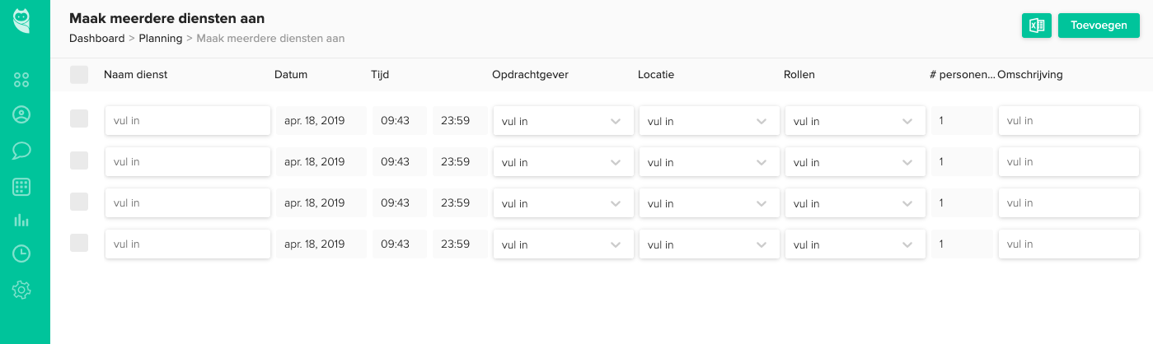Open Rollen dropdown in first row
Viewport: 1153px width, 344px height.
tap(855, 121)
